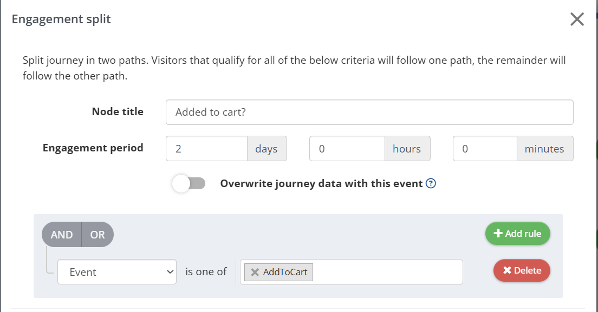Image resolution: width=598 pixels, height=312 pixels.
Task: Click the engagement period hours input
Action: point(347,148)
